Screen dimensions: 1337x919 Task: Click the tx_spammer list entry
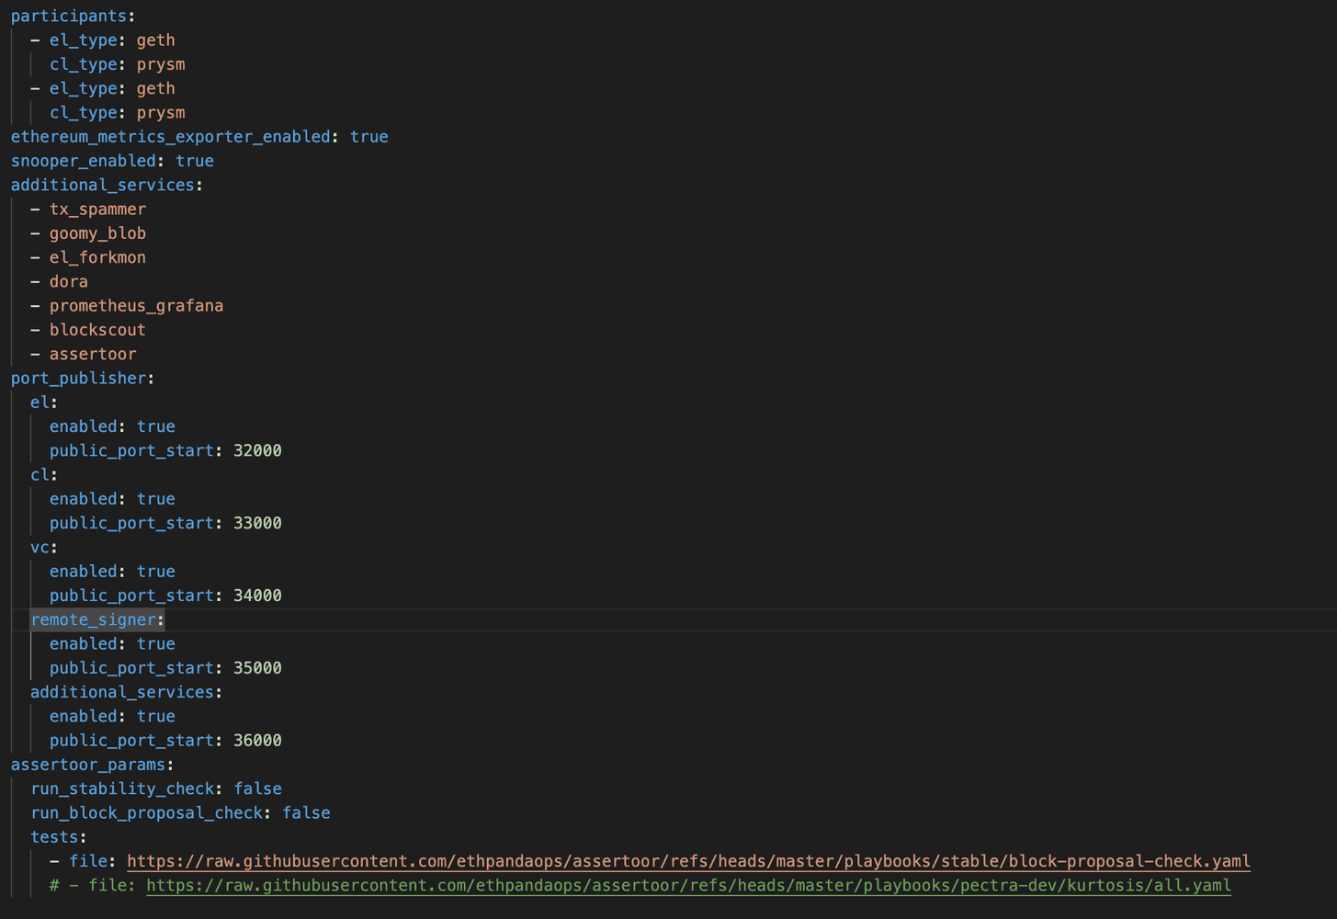97,209
